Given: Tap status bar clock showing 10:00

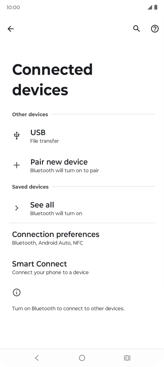Looking at the screenshot, I should pyautogui.click(x=13, y=8).
